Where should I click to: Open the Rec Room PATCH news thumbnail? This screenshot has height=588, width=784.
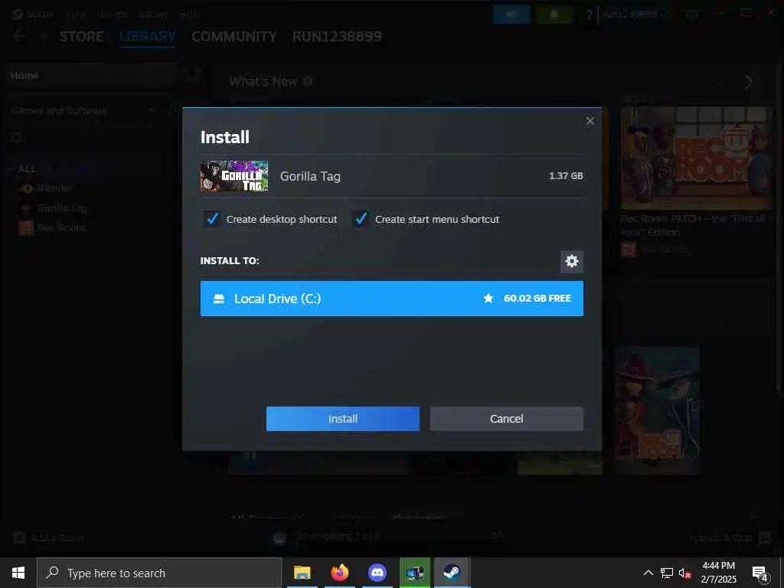coord(697,158)
